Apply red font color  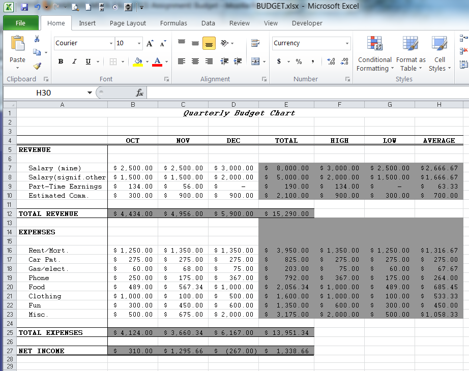tap(157, 62)
